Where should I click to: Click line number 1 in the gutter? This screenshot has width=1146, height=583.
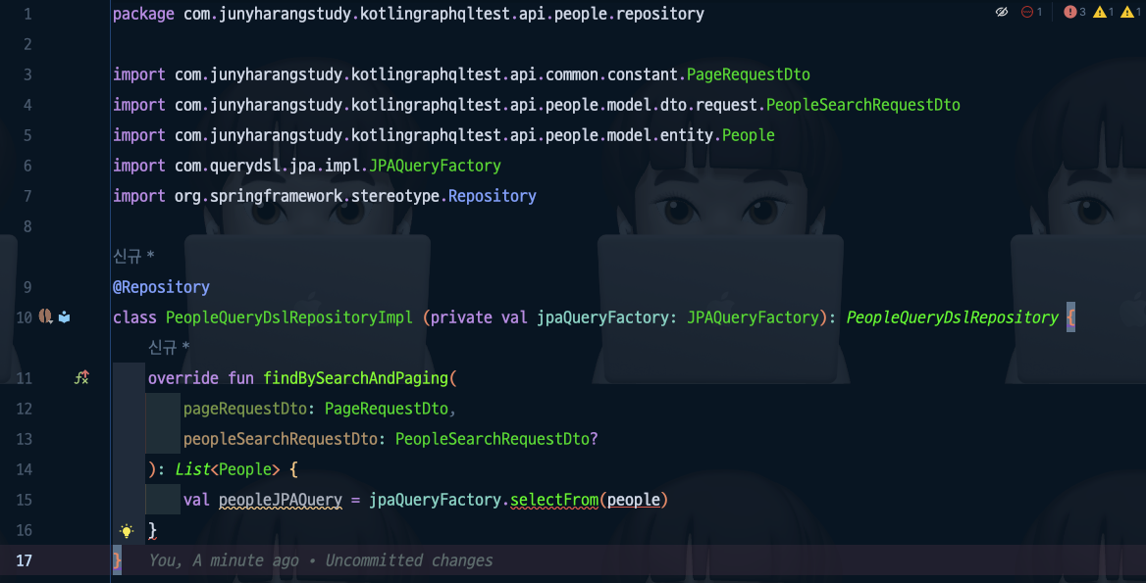[x=27, y=14]
